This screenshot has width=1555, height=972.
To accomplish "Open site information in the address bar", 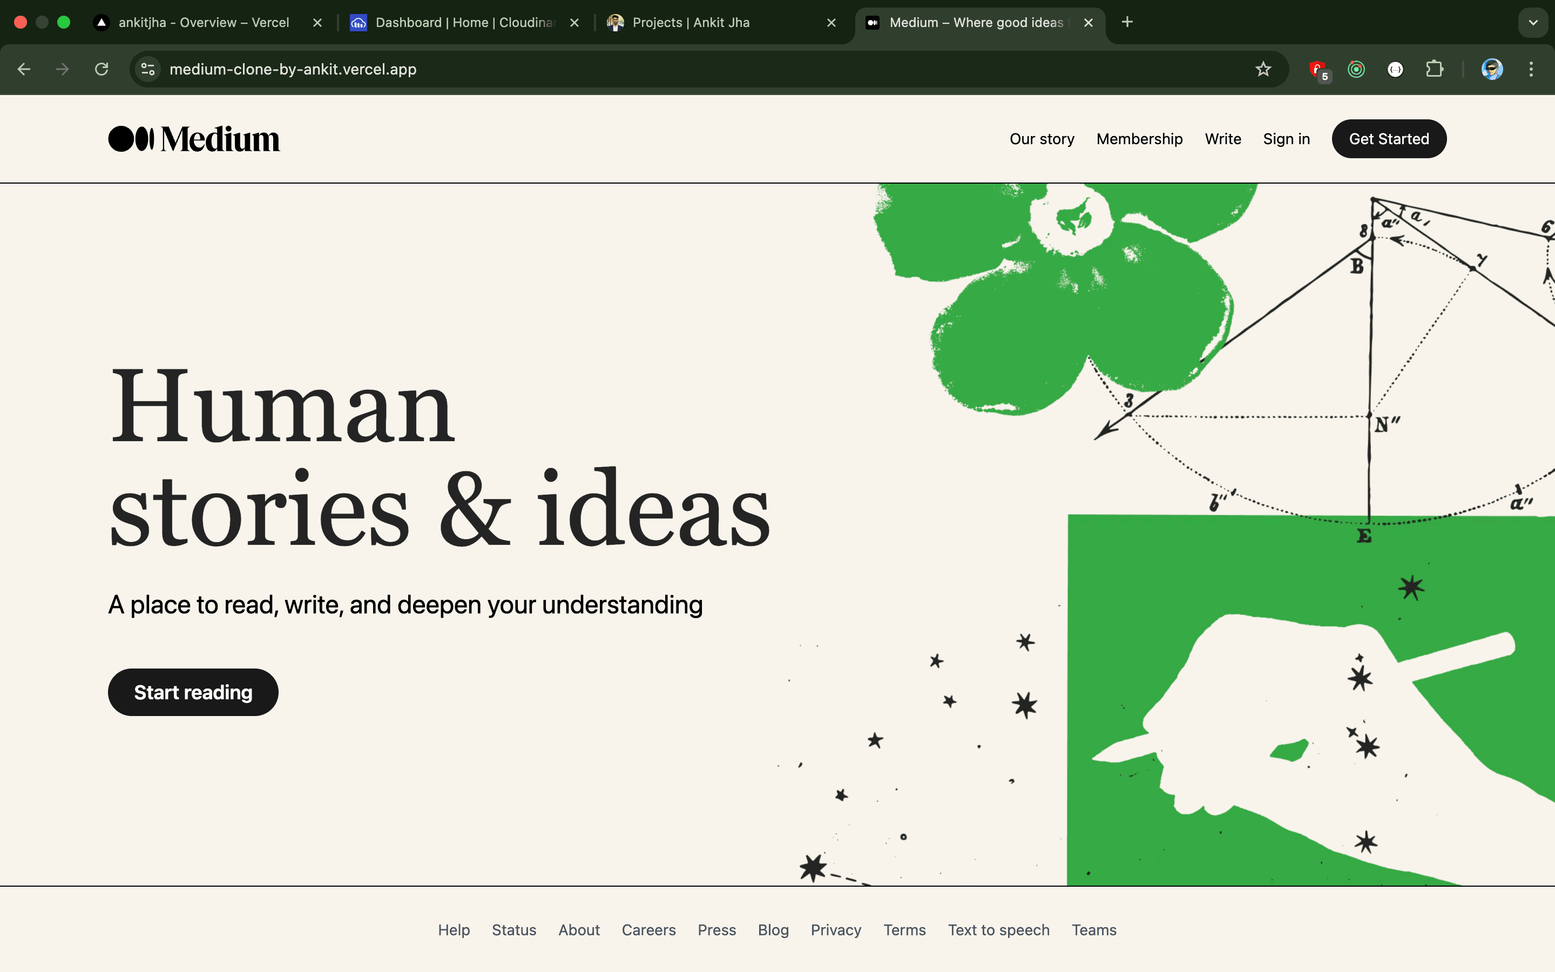I will pyautogui.click(x=147, y=69).
